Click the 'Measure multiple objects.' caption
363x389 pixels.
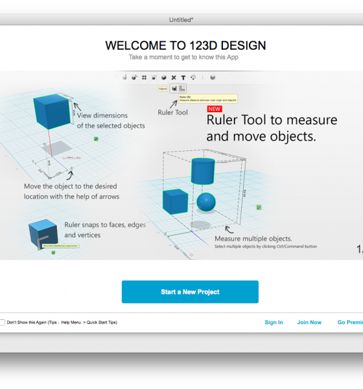coord(253,239)
